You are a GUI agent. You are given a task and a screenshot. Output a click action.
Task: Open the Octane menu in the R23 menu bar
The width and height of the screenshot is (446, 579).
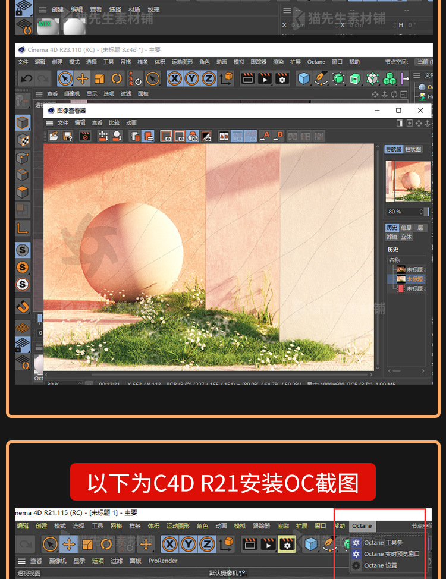pos(316,62)
